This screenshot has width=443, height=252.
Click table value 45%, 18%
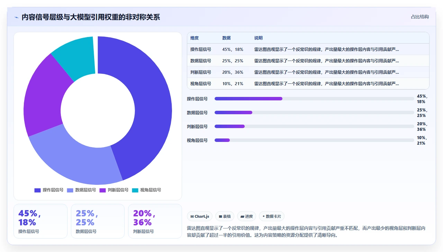(233, 49)
